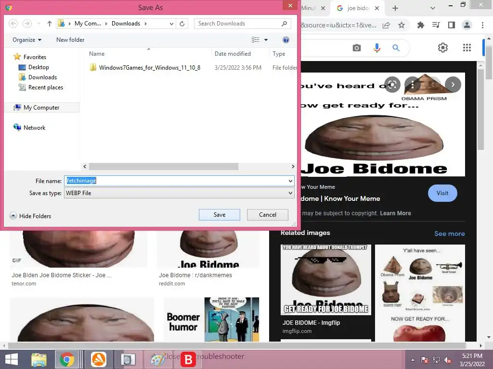493x369 pixels.
Task: Select Recent places in navigation pane
Action: click(x=41, y=87)
